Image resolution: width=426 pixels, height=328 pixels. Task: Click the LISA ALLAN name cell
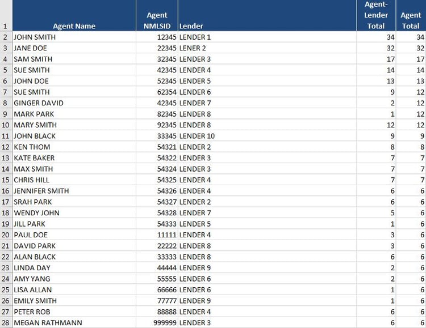[x=74, y=289]
